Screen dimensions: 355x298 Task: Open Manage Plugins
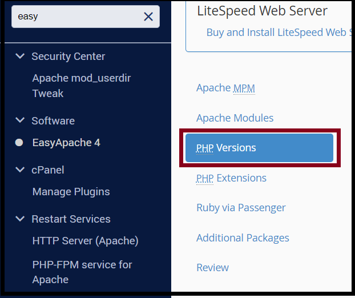tap(71, 192)
